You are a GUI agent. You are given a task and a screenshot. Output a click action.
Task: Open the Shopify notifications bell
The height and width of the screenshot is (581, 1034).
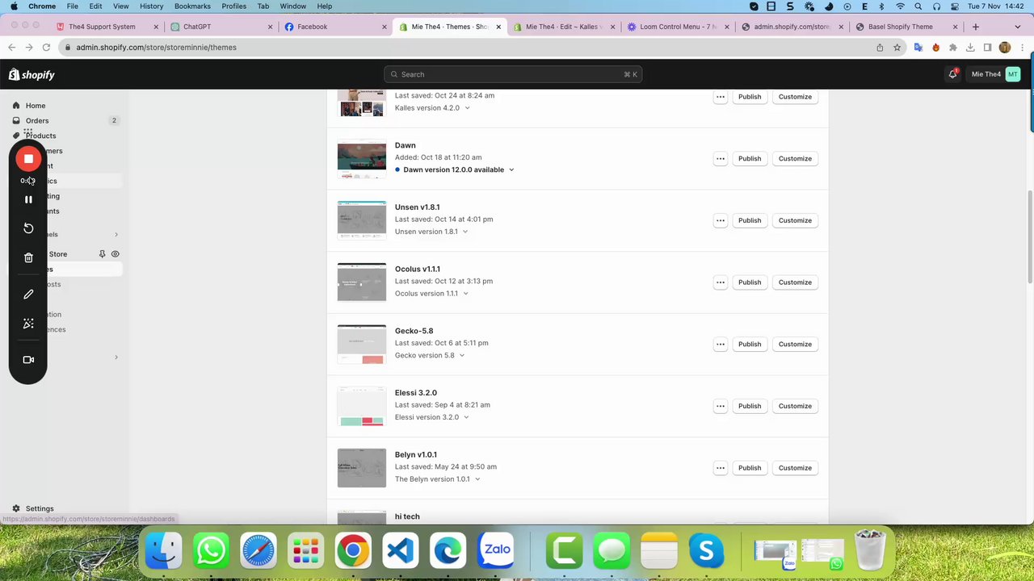(953, 74)
